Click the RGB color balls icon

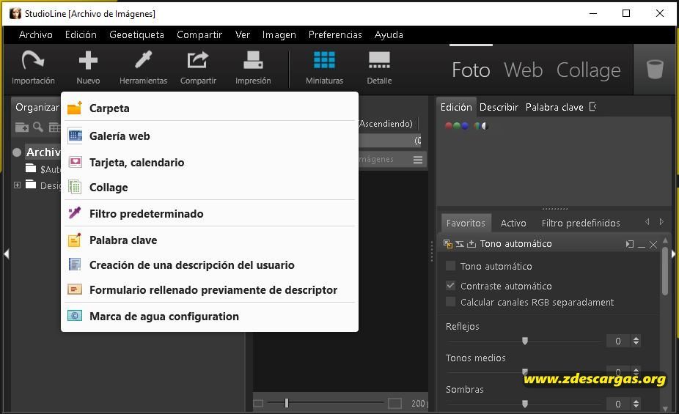pyautogui.click(x=457, y=126)
